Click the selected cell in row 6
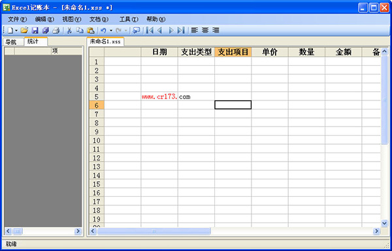 point(233,105)
